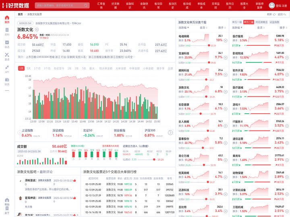Screen dimensions: 290x217
Task: Open the 财务 icon in left sidebar
Action: [x=7, y=80]
